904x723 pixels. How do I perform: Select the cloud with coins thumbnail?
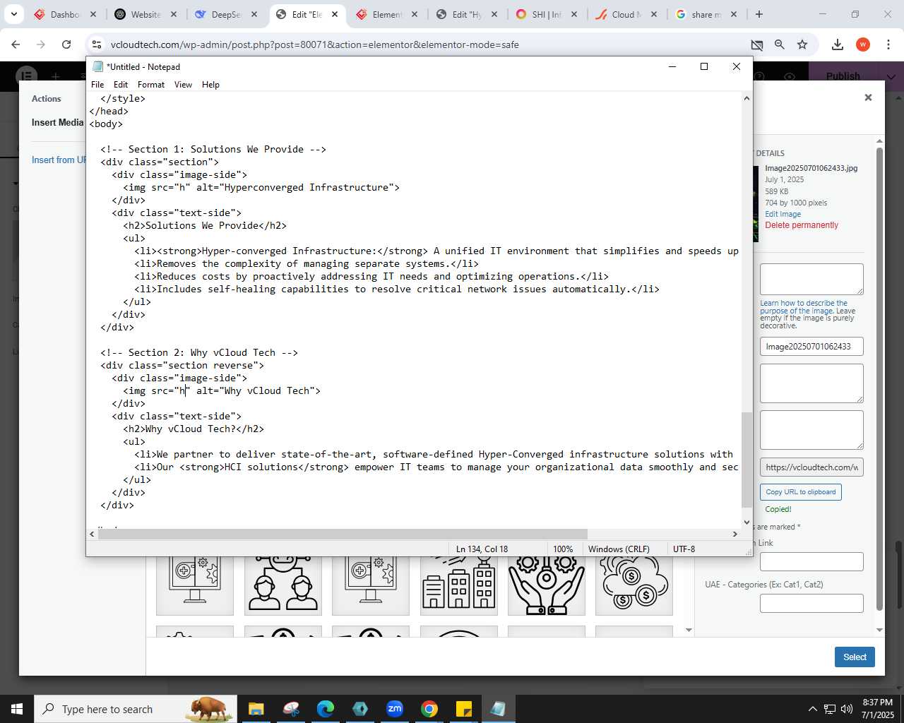click(634, 584)
